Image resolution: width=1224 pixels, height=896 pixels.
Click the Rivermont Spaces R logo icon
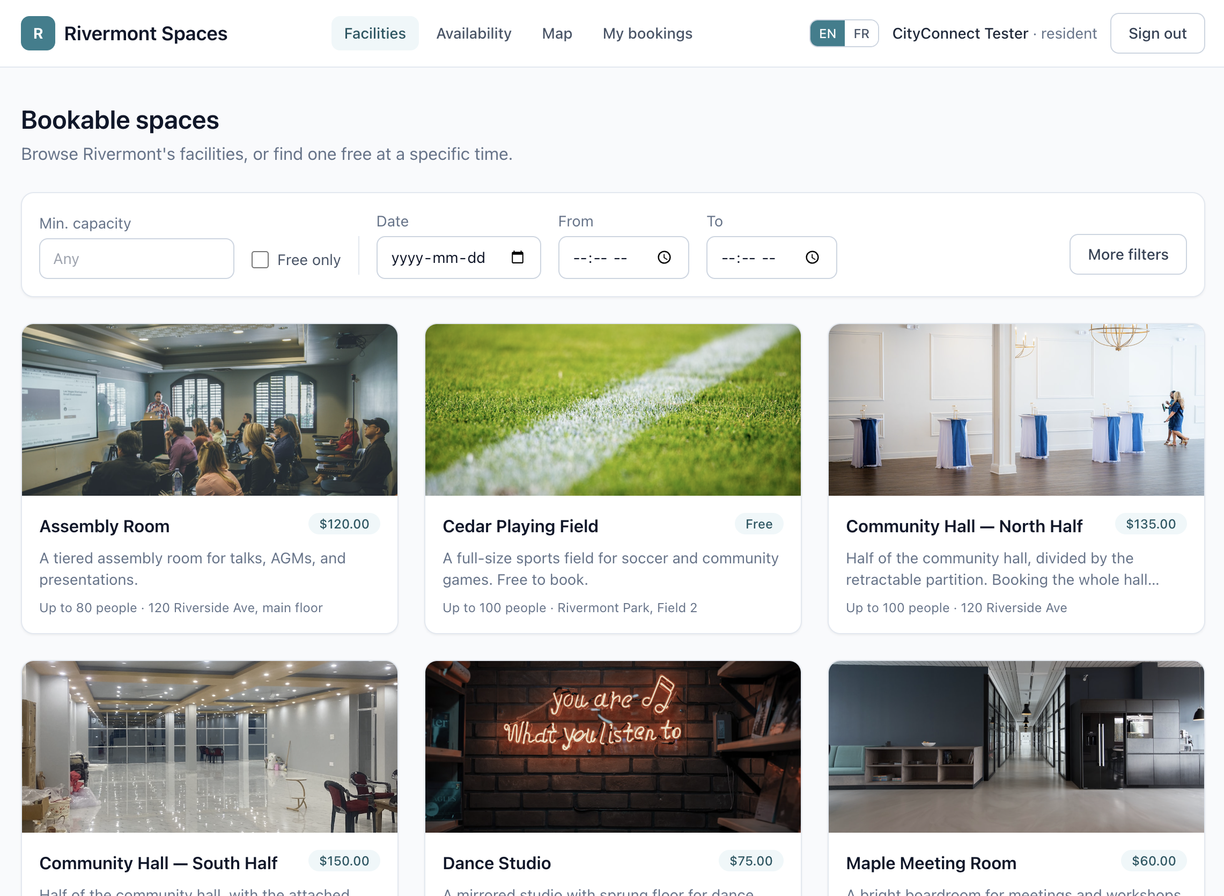(x=38, y=33)
